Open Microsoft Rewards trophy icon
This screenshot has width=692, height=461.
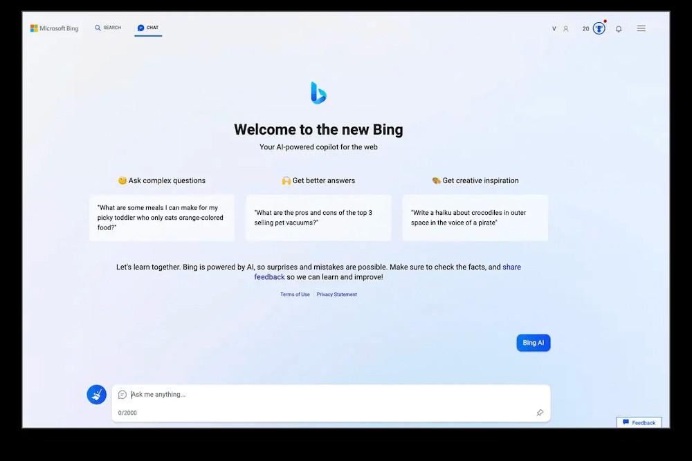599,28
